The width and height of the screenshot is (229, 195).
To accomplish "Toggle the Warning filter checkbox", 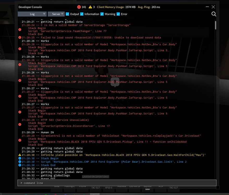I will click(x=102, y=14).
